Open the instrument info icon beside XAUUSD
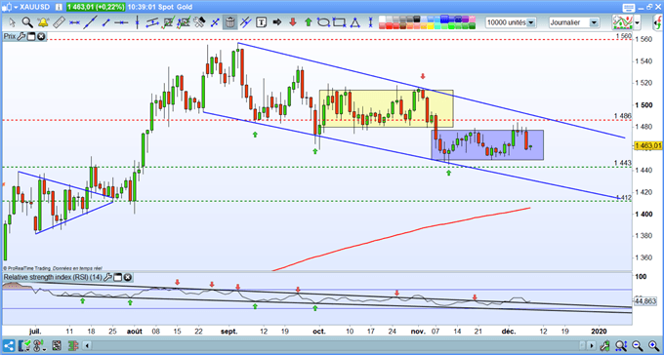This screenshot has height=355, width=664. 59,7
